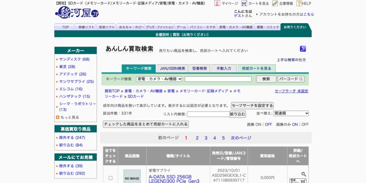Open the HELP question mark icon
Image resolution: width=366 pixels, height=183 pixels.
[x=299, y=3]
